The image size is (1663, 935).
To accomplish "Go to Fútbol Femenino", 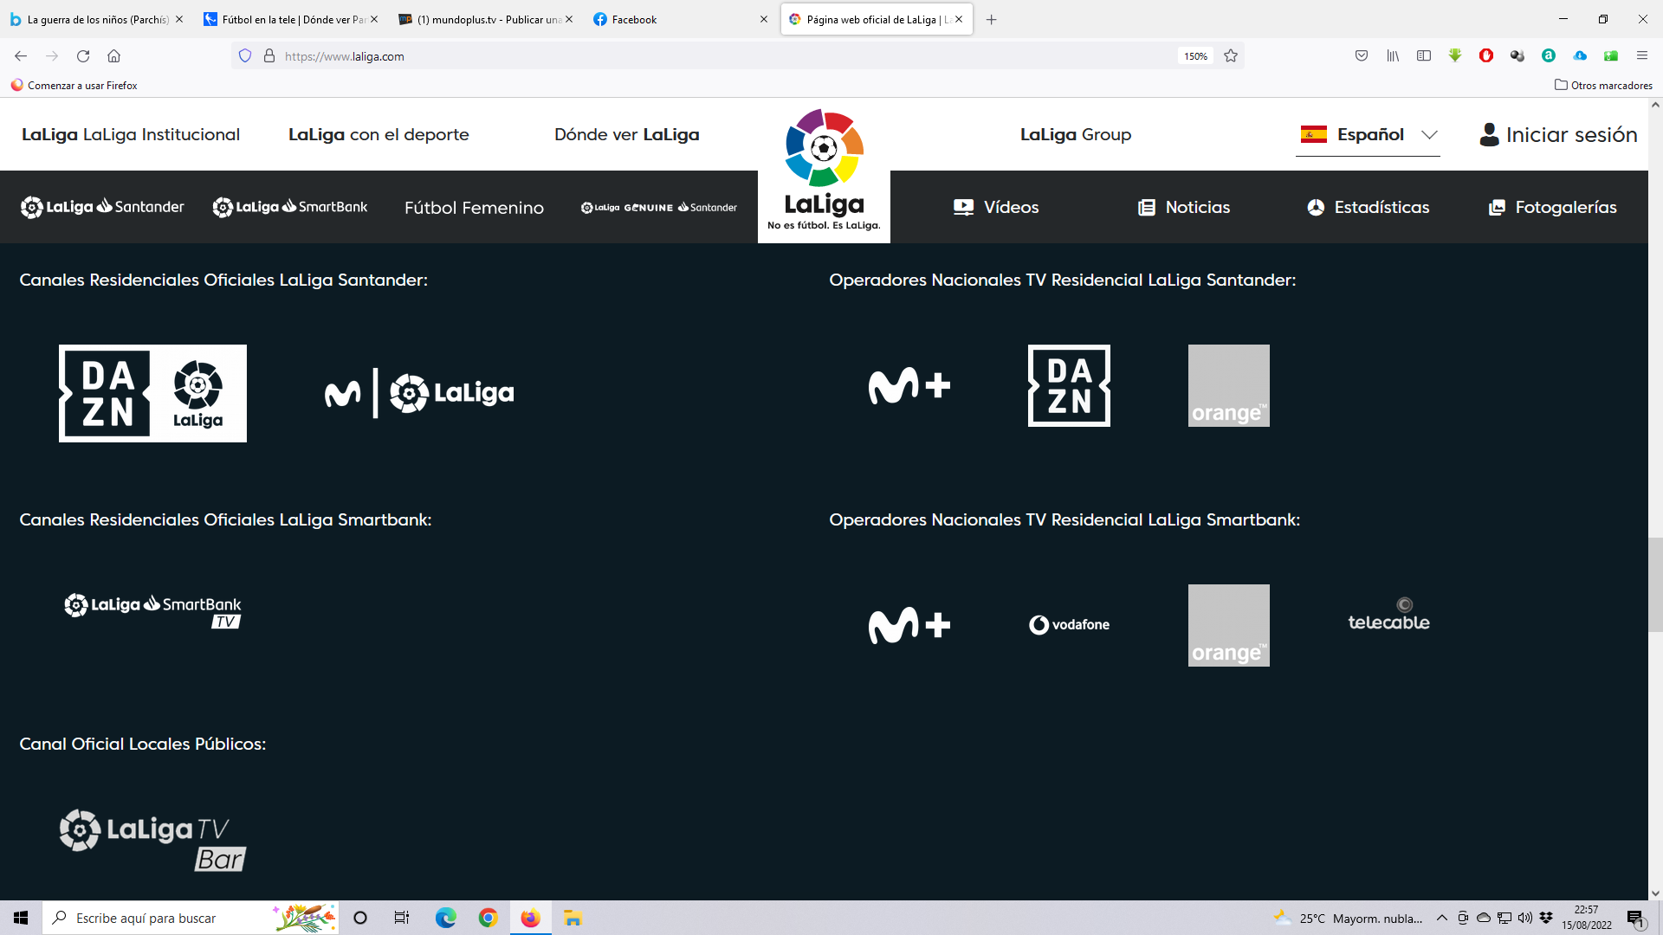I will coord(474,208).
